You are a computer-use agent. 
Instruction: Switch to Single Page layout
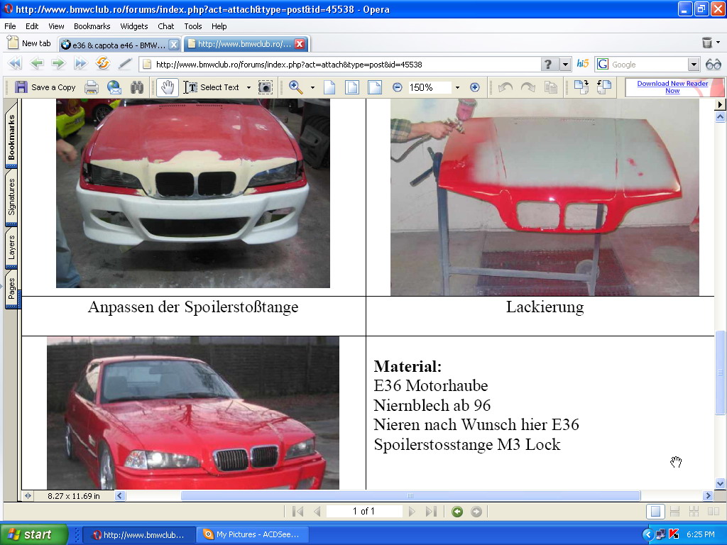655,511
